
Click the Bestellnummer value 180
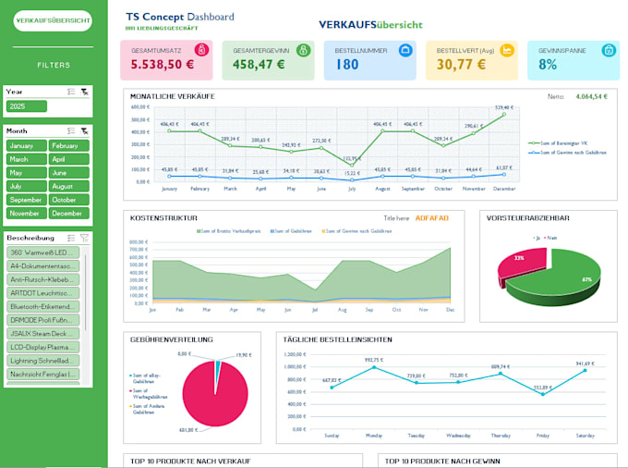[x=347, y=65]
